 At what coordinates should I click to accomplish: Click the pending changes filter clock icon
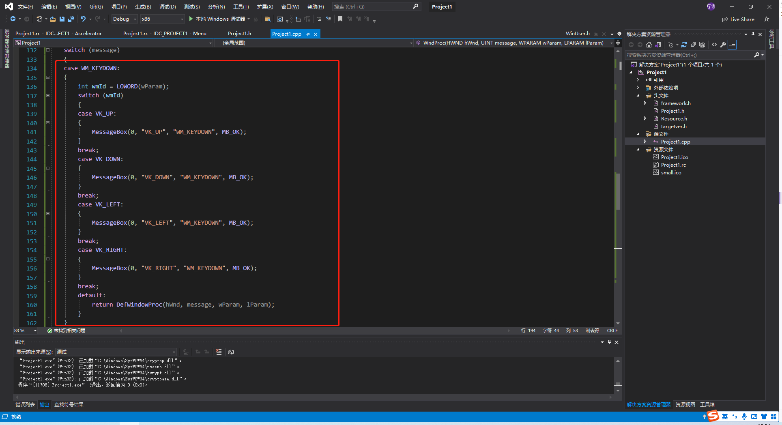pos(671,45)
